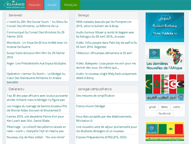This screenshot has width=191, height=144.
Task: Open 'L'invité Du 20h: Me Oumar Youm' article
Action: coord(38,24)
